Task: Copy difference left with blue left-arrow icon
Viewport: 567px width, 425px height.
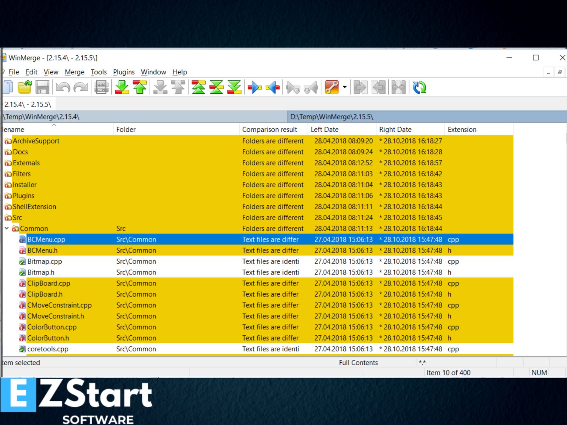Action: tap(273, 87)
